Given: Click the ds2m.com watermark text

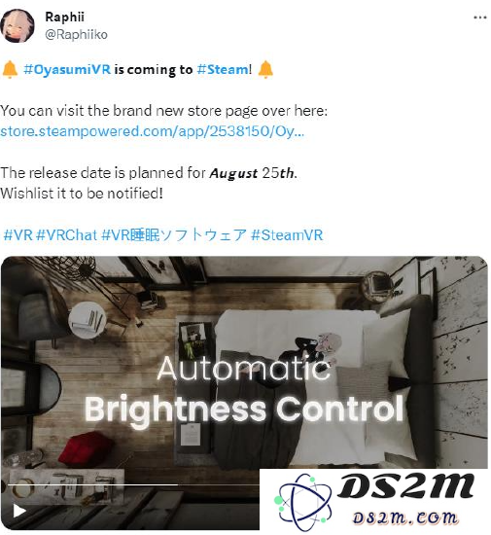Looking at the screenshot, I should [x=404, y=517].
